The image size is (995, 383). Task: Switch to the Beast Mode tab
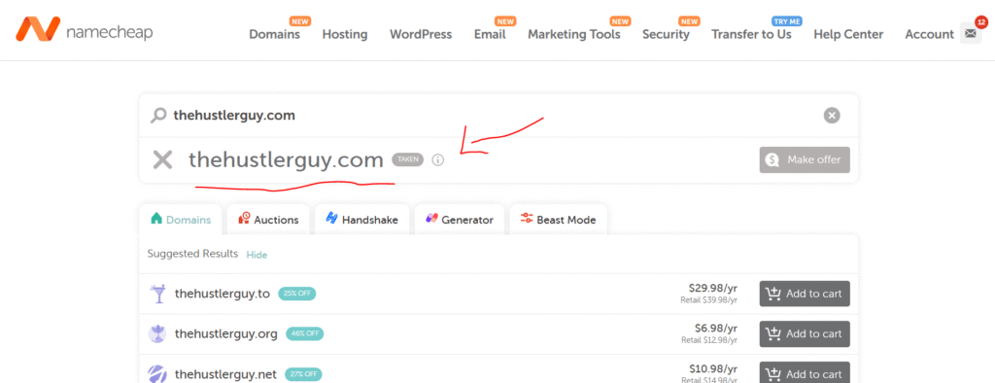tap(559, 220)
